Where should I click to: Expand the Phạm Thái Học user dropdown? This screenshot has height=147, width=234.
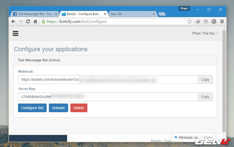[205, 33]
